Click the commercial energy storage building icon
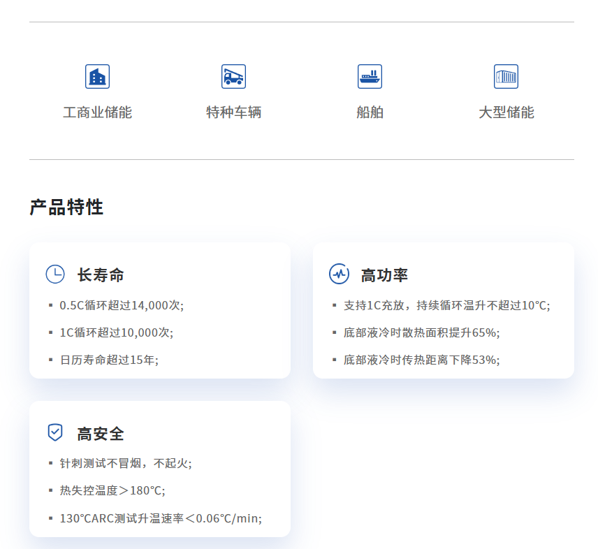598x549 pixels. [97, 76]
